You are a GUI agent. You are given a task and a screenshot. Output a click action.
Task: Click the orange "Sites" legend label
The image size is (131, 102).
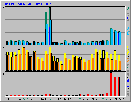coord(128,62)
